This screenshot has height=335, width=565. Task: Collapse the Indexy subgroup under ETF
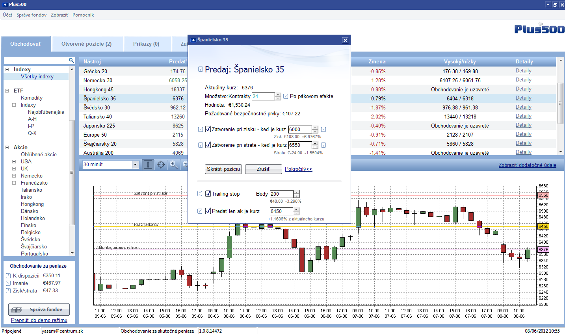pos(14,105)
